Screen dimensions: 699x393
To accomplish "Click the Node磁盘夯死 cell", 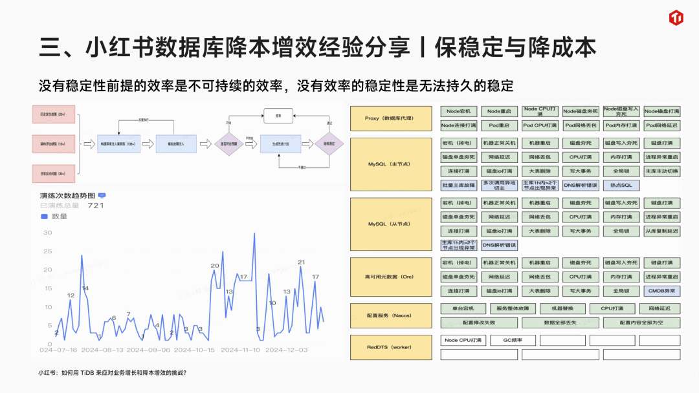I will (x=581, y=111).
